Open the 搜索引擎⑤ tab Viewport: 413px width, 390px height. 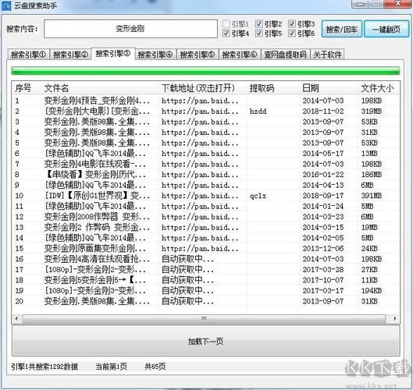pyautogui.click(x=198, y=55)
